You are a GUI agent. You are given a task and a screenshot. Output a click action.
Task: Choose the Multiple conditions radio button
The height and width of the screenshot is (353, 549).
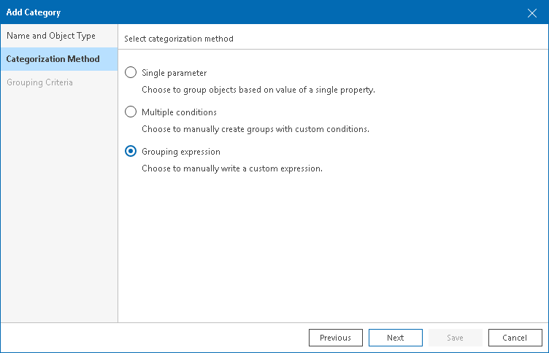131,112
